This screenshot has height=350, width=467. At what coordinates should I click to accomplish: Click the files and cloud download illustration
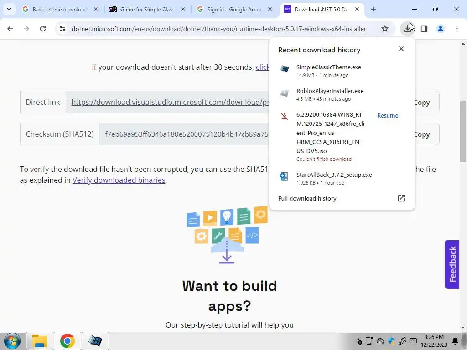[227, 235]
